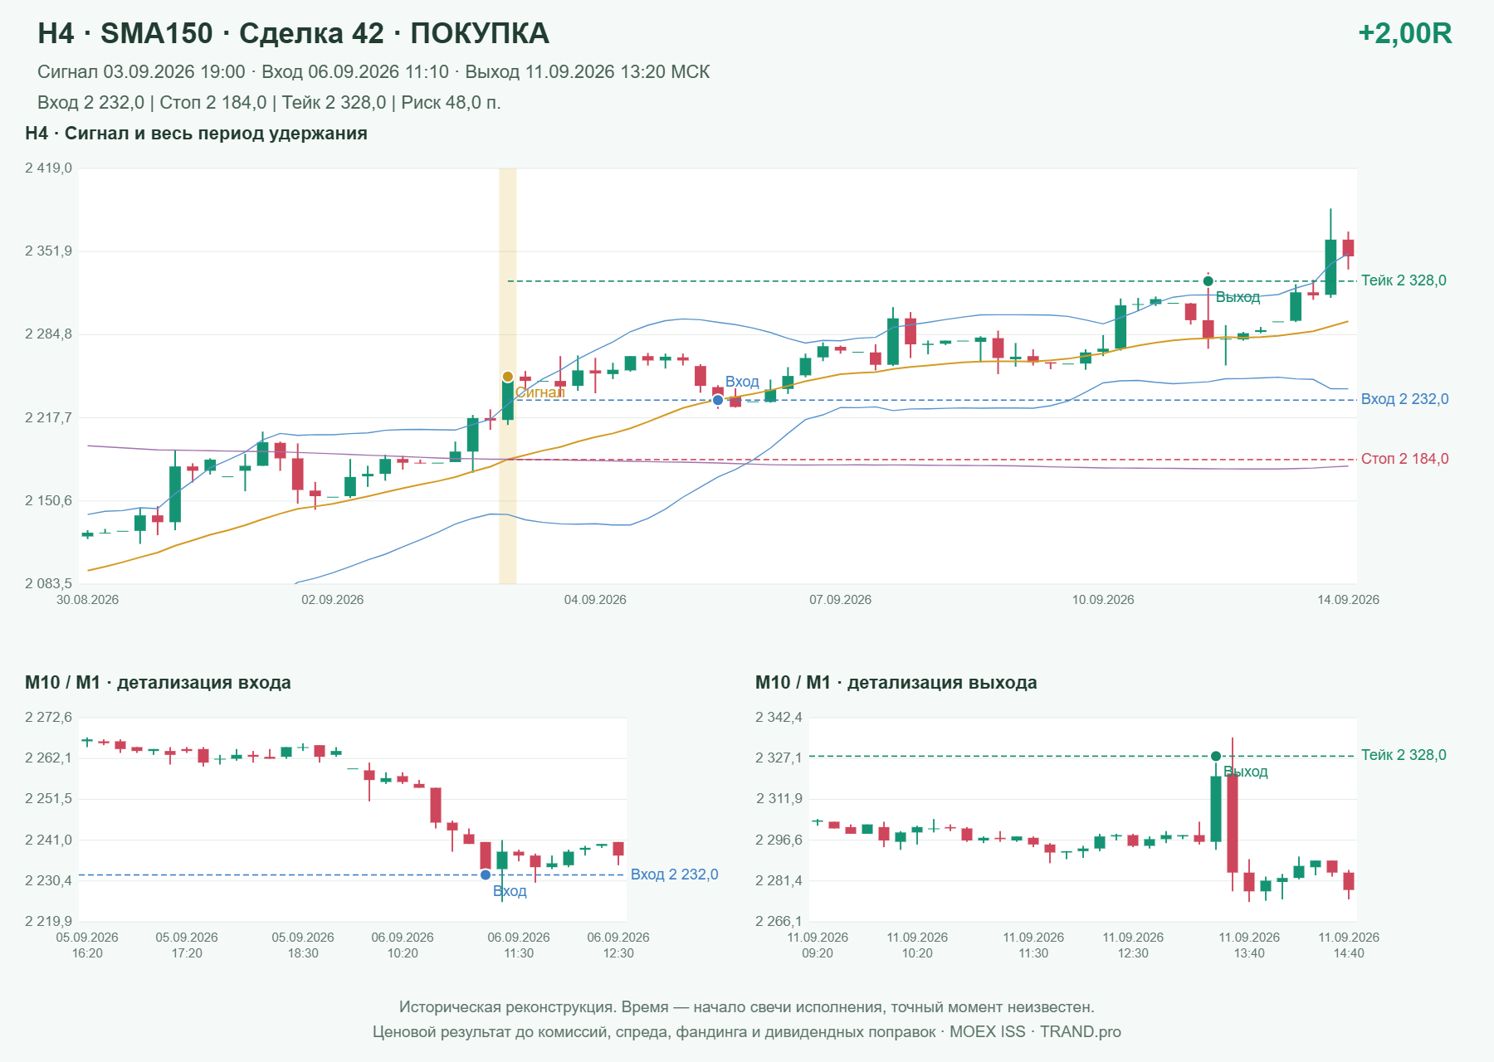Select the Стоп 2 184,0 level label
The width and height of the screenshot is (1494, 1062).
click(1404, 459)
